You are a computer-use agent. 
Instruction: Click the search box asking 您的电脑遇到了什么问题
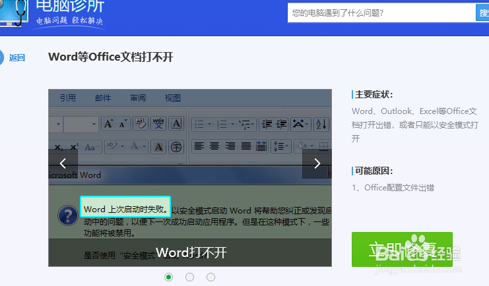pyautogui.click(x=381, y=13)
